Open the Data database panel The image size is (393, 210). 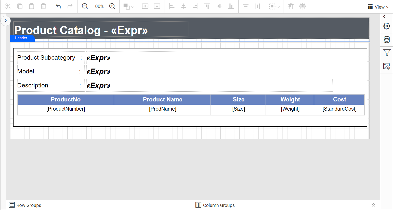pyautogui.click(x=387, y=40)
